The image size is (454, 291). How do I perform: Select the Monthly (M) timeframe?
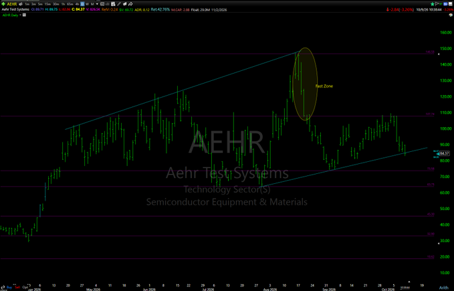pyautogui.click(x=92, y=4)
